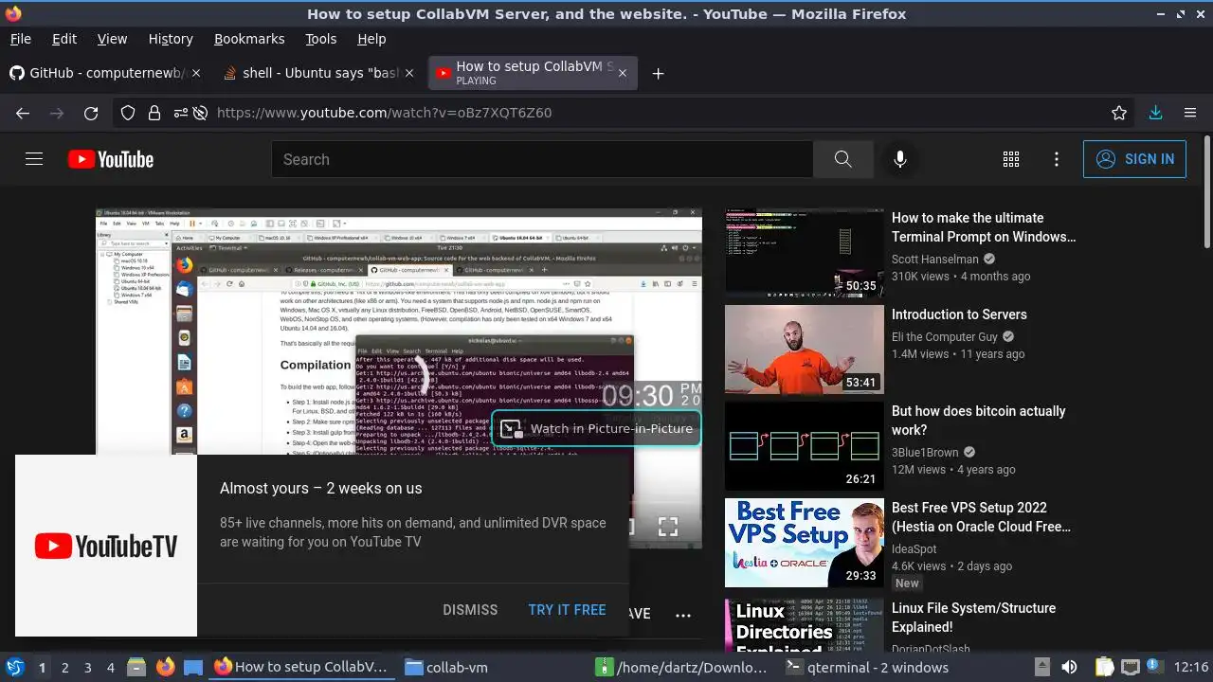Enter fullscreen with the video player icon
This screenshot has width=1213, height=682.
click(x=668, y=527)
